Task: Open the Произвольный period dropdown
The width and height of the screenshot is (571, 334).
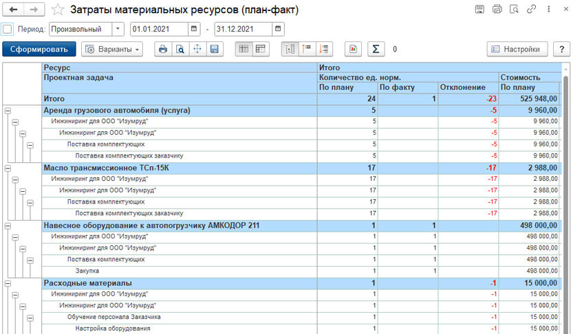Action: click(118, 29)
